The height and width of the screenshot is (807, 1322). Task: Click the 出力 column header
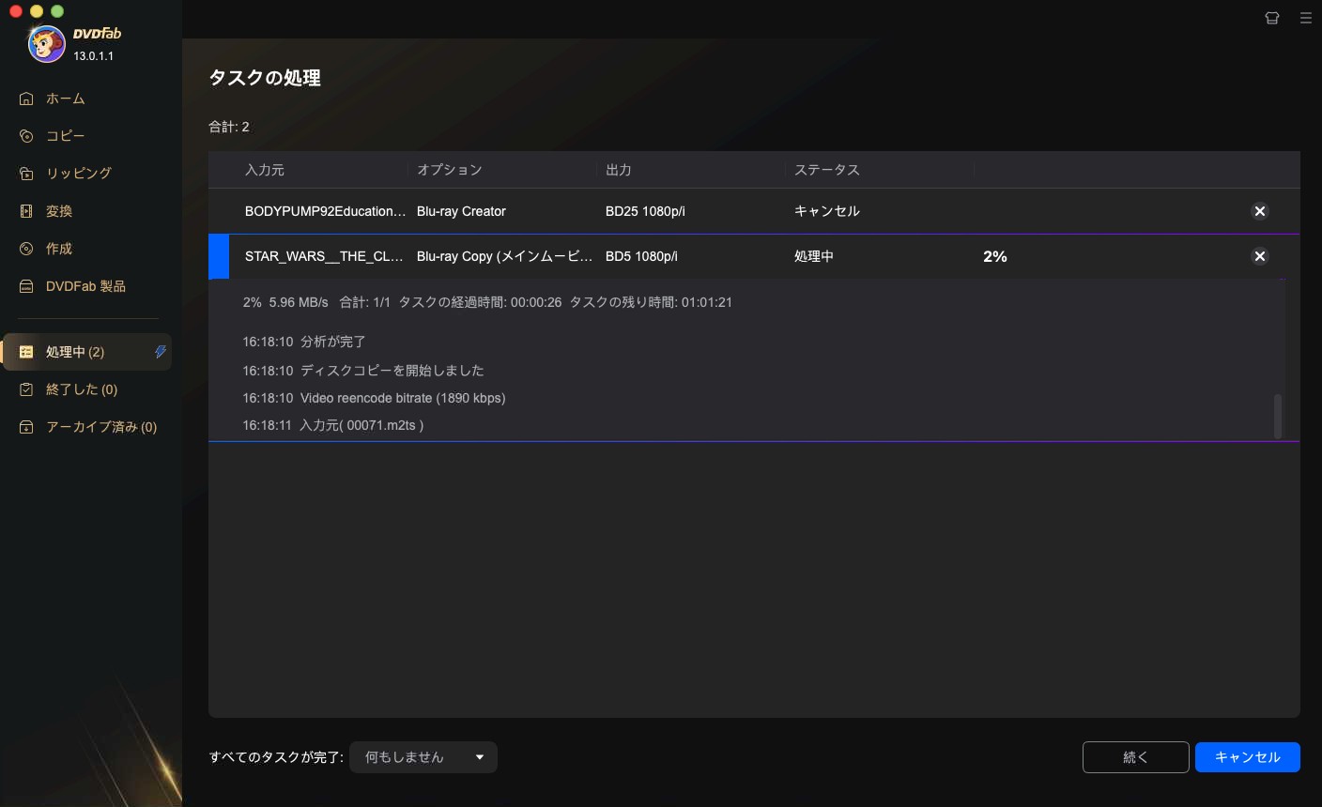coord(619,170)
